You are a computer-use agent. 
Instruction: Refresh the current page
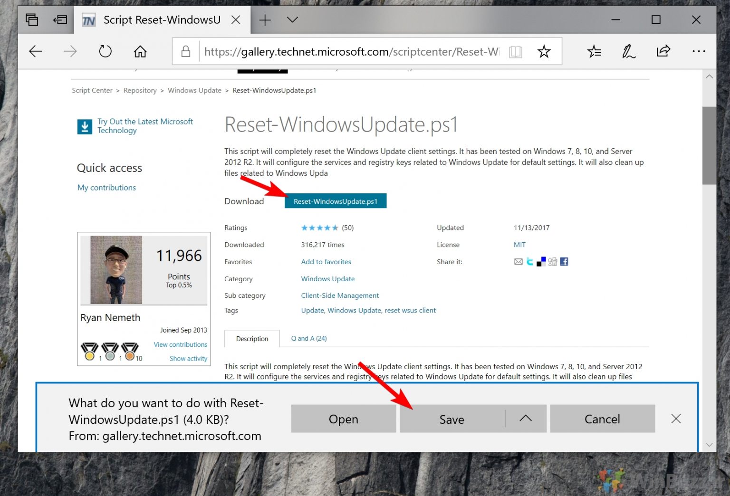[x=105, y=51]
